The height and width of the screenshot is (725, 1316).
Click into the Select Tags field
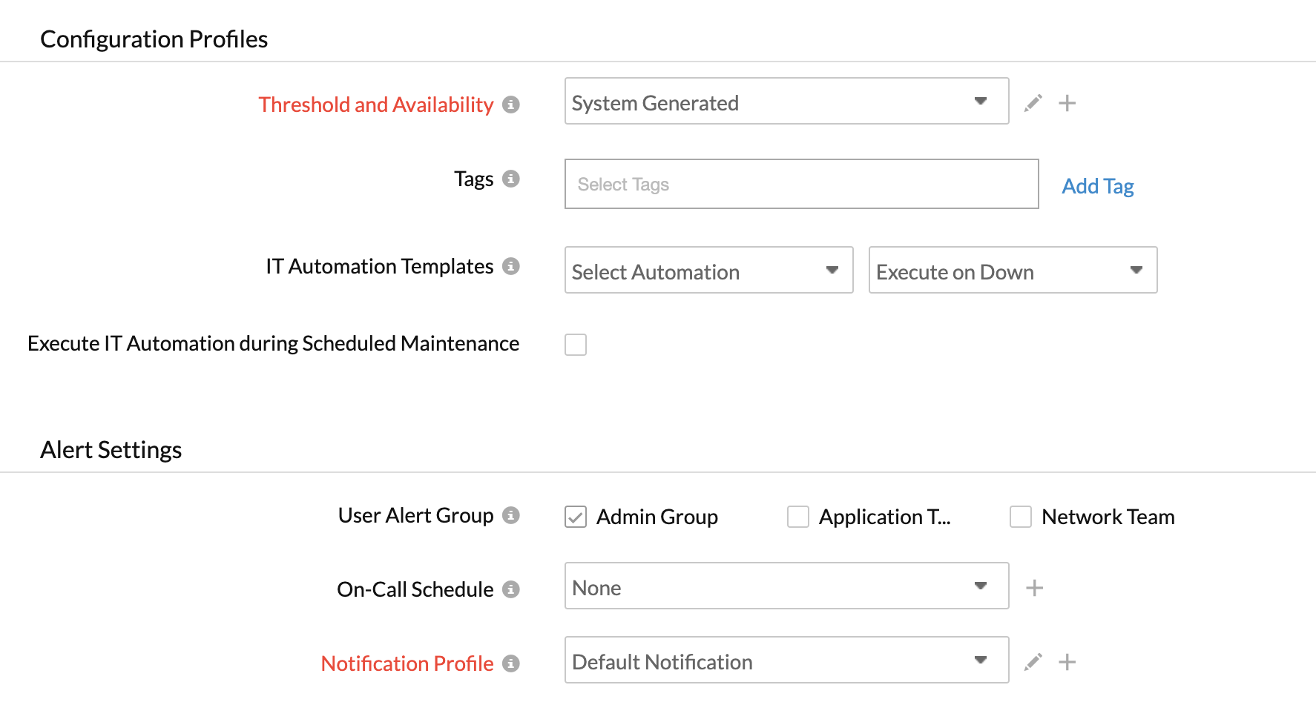pos(801,185)
